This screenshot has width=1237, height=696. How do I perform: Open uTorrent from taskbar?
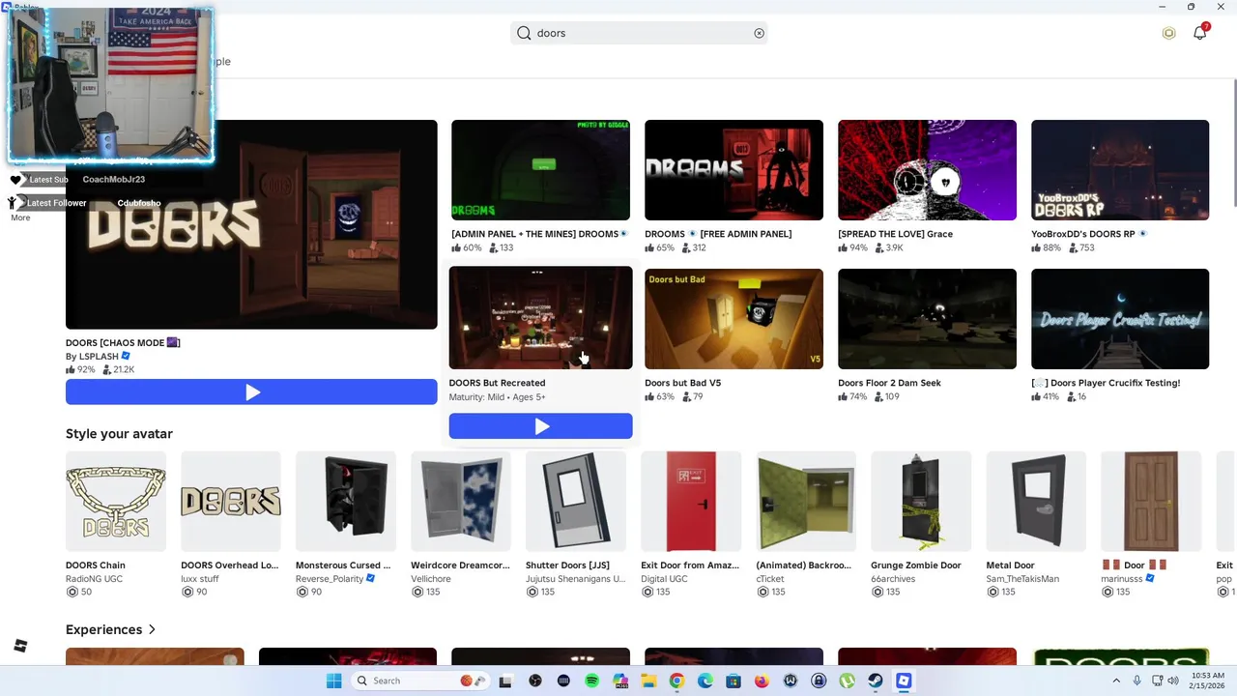(847, 681)
